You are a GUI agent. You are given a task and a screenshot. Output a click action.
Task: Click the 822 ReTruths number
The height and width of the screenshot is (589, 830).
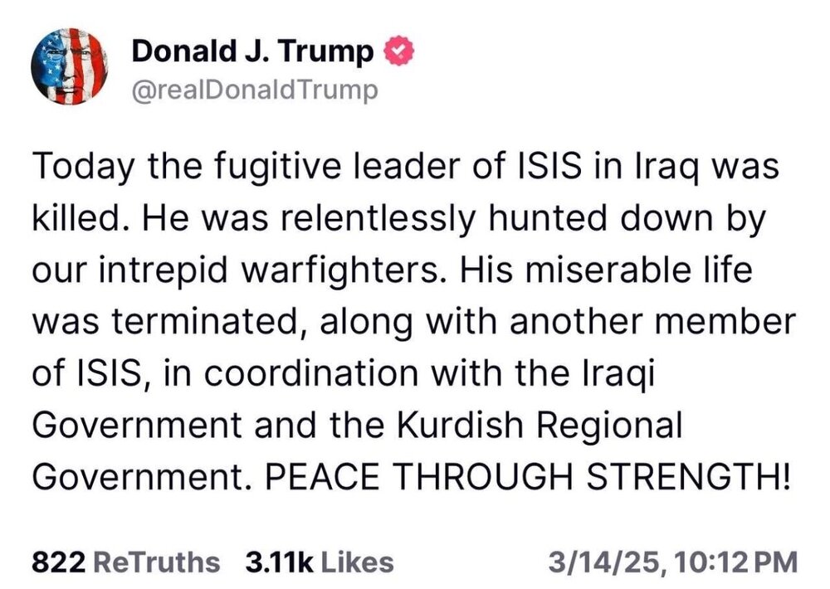coord(59,562)
